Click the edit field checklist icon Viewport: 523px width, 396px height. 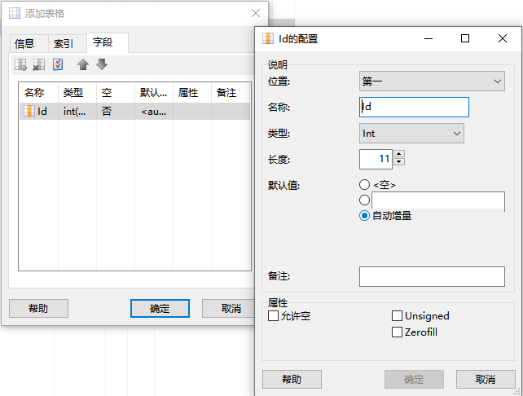click(58, 64)
